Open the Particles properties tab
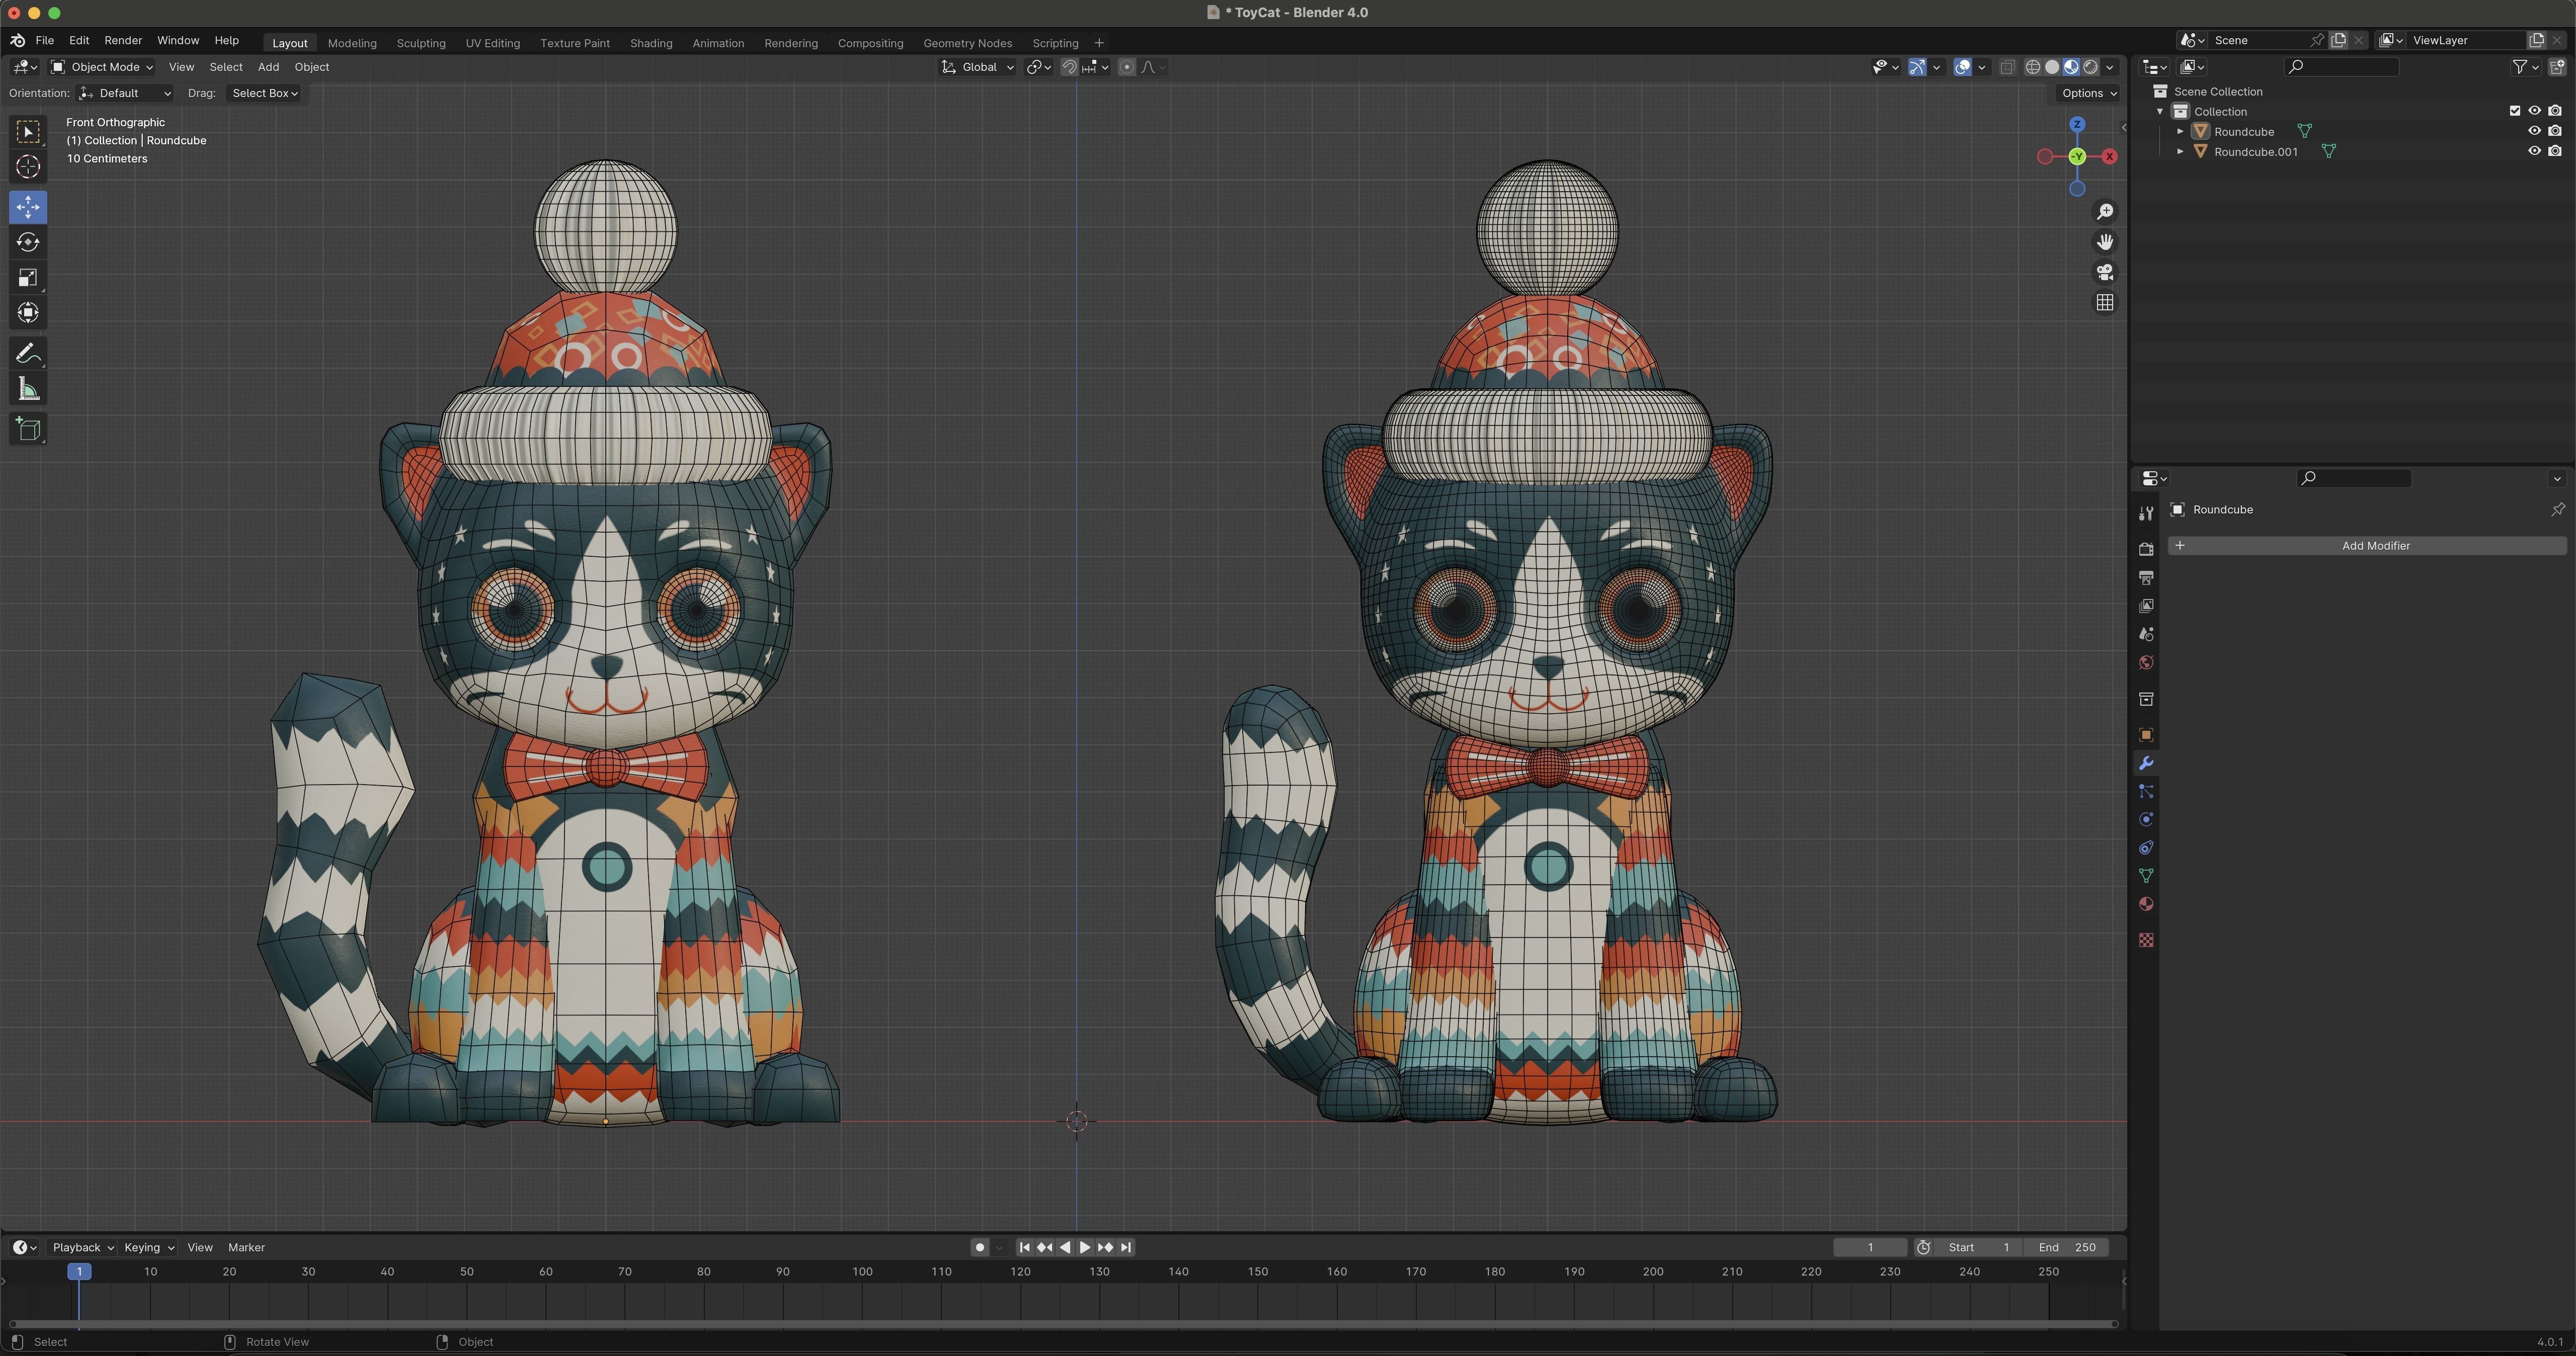Screen dimensions: 2576x1356 pyautogui.click(x=2146, y=791)
